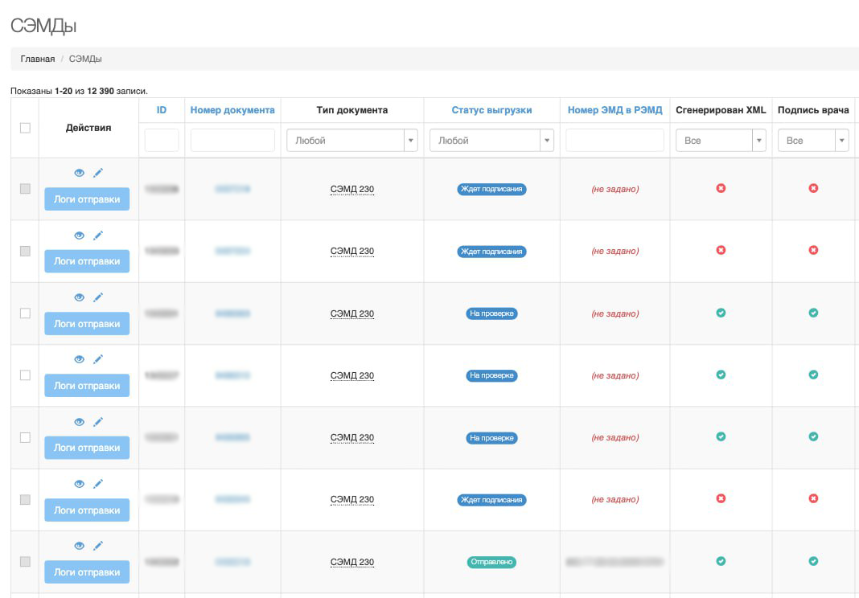Click pencil edit icon in the Отправлено row
The image size is (859, 598).
98,546
